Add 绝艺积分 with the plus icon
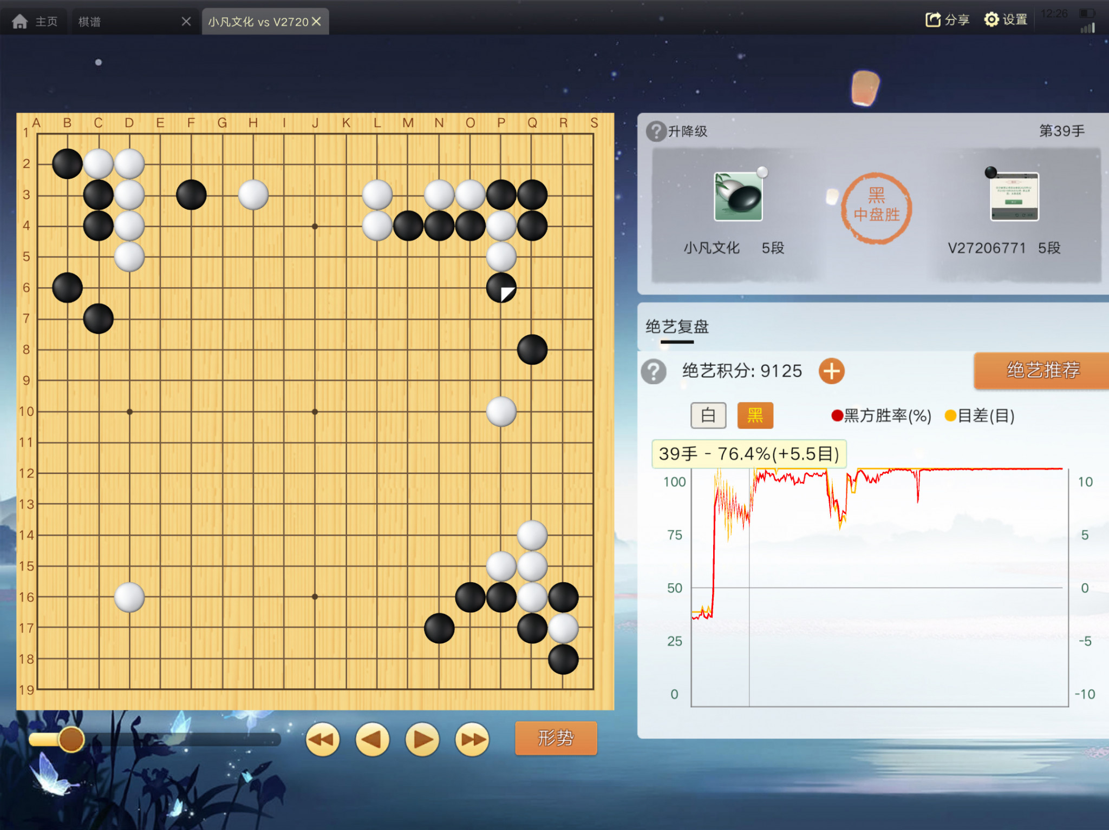Image resolution: width=1109 pixels, height=830 pixels. (x=831, y=371)
